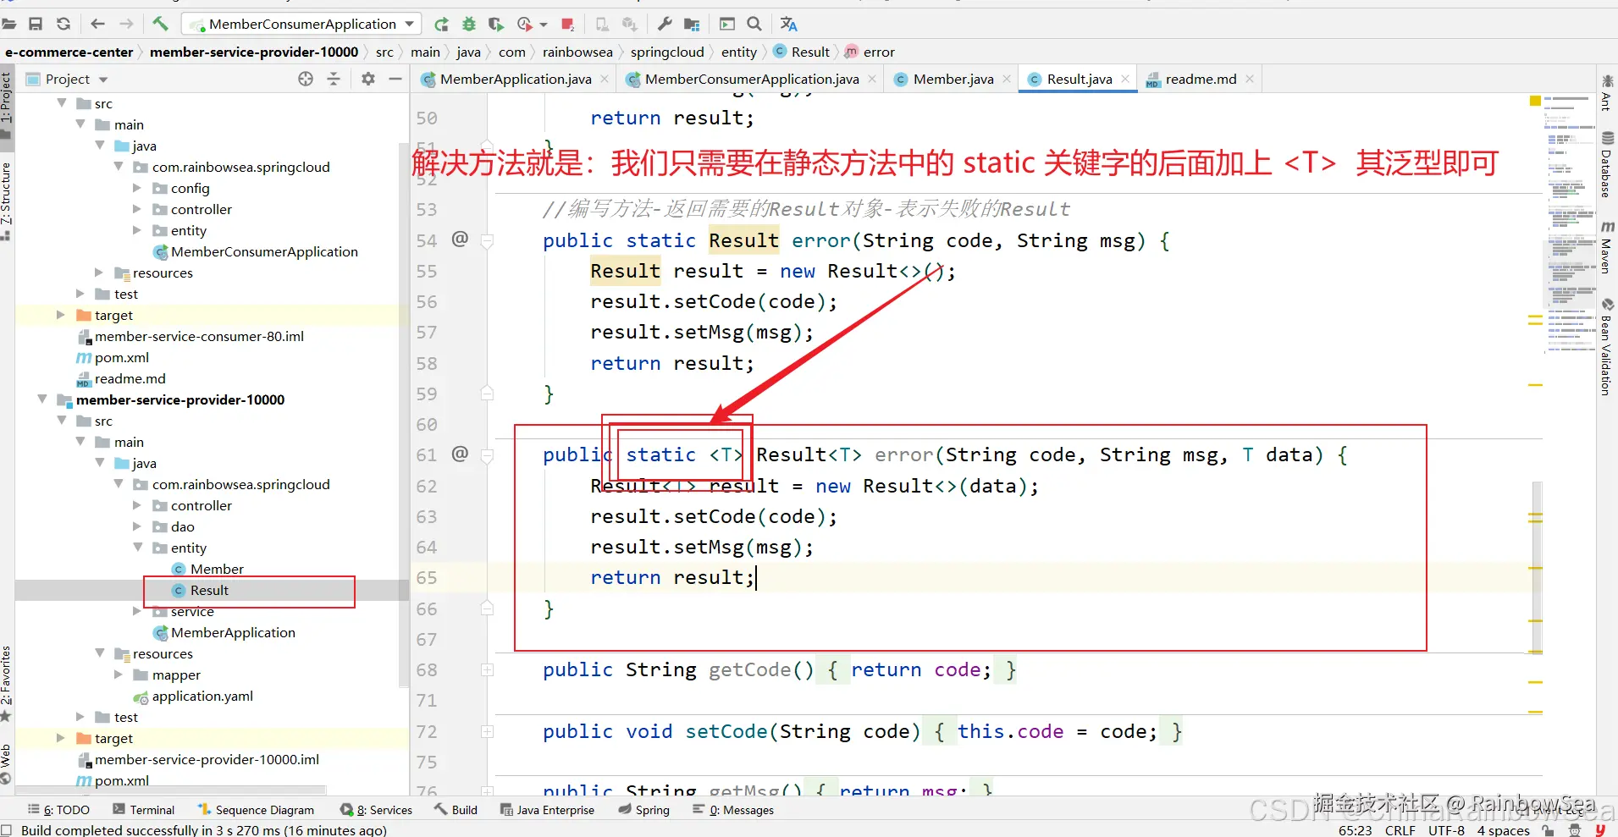1618x837 pixels.
Task: Click the member-service-provider-10000 breadcrumb
Action: (x=254, y=52)
